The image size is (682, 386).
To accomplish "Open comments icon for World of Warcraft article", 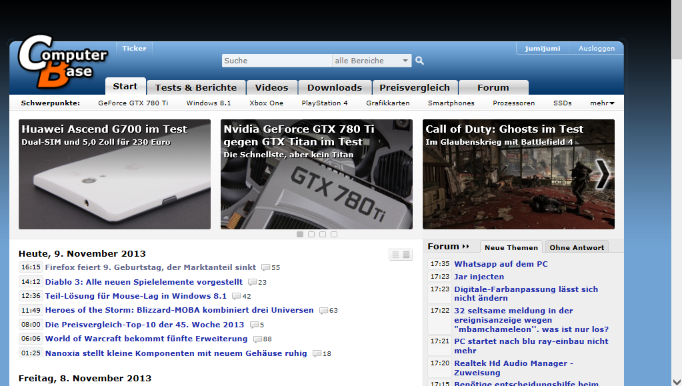I will 257,339.
